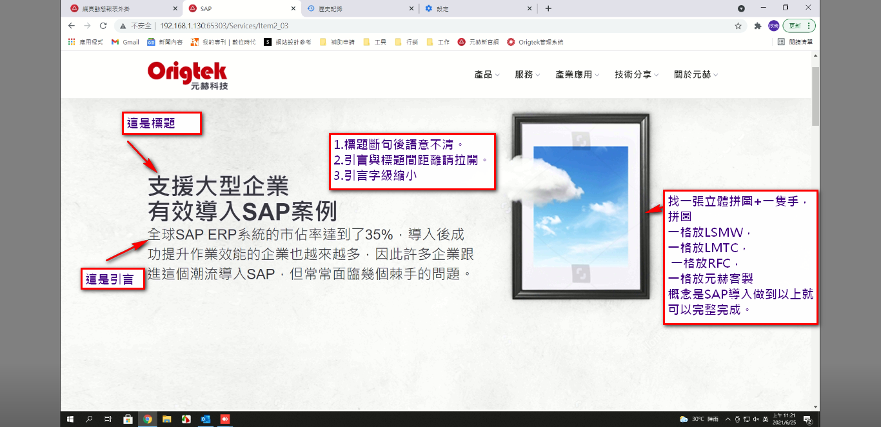Open Outlook from the taskbar

click(x=205, y=419)
